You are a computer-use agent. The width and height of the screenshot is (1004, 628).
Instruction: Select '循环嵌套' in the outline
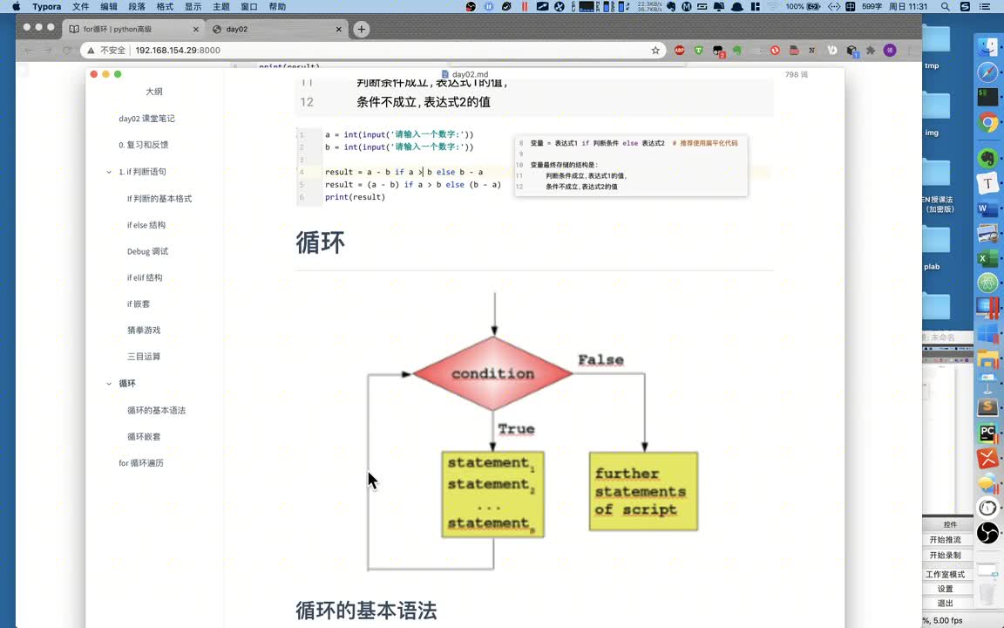pos(144,436)
